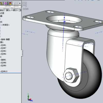Select the 旋转-薄壁 feature
Screen dimensions: 103x103
tap(5, 39)
